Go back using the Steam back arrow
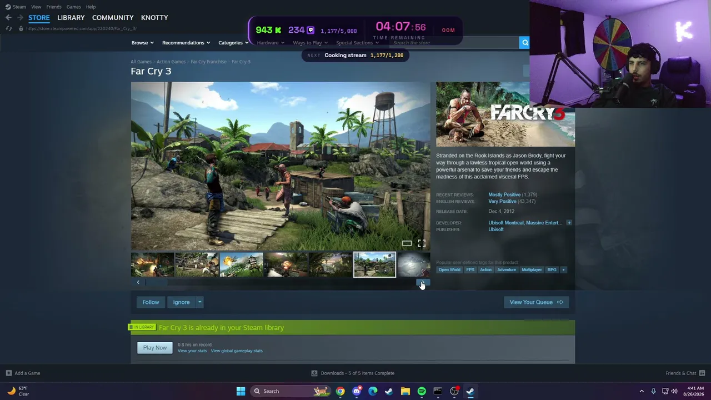 [8, 18]
